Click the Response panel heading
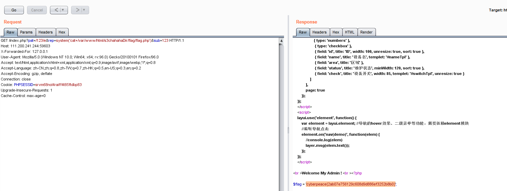This screenshot has height=191, width=507. tap(307, 22)
